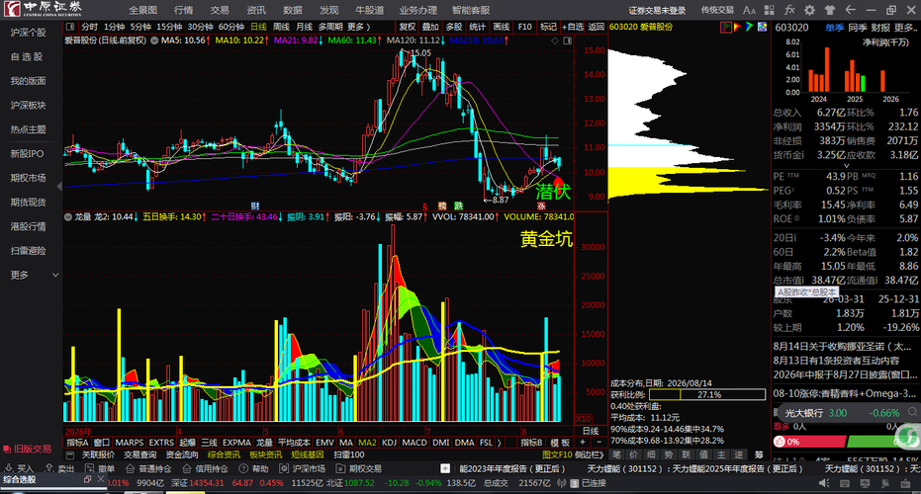Image resolution: width=921 pixels, height=494 pixels.
Task: Open the skin (t-shirt) theme icon
Action: click(x=830, y=10)
